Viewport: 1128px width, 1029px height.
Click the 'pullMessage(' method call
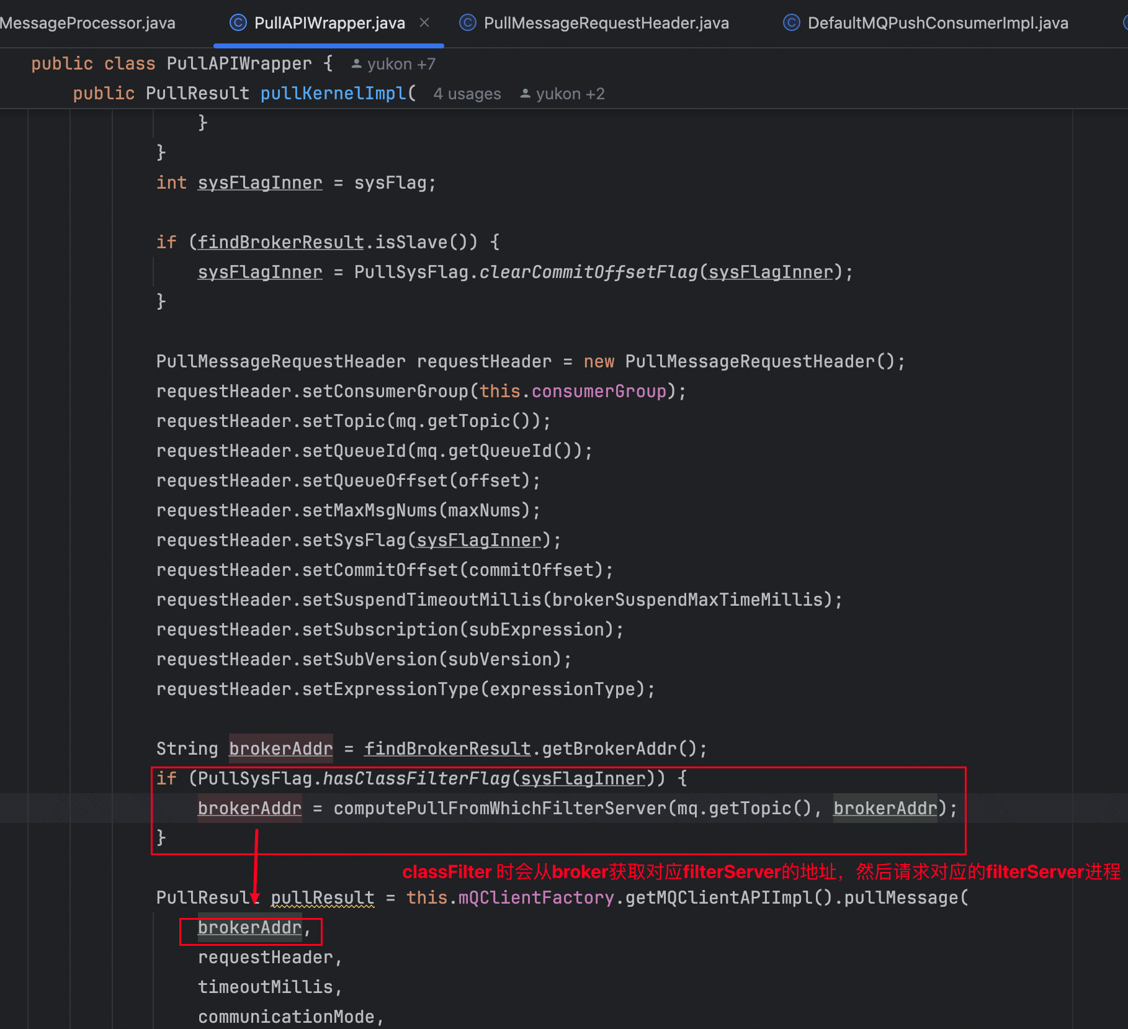coord(906,897)
